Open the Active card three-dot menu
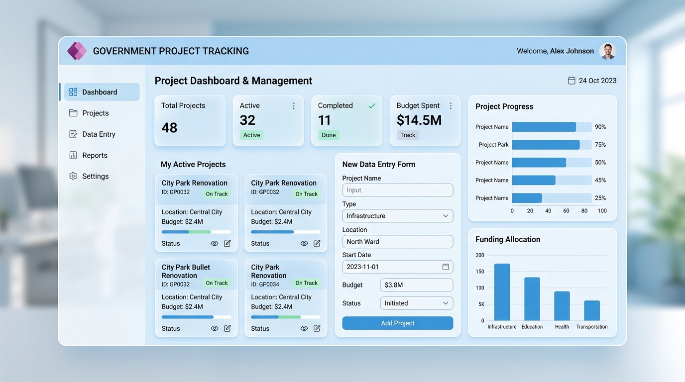Image resolution: width=685 pixels, height=382 pixels. pos(294,106)
